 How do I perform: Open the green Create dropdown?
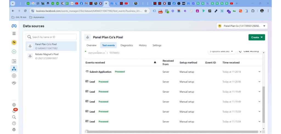[x=257, y=37]
